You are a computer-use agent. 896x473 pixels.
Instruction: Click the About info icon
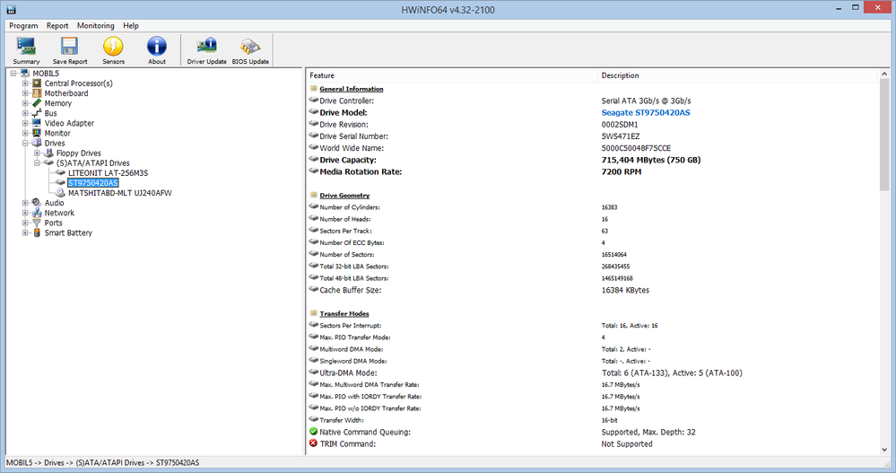157,47
